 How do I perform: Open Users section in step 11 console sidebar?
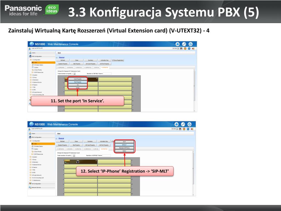(x=42, y=53)
